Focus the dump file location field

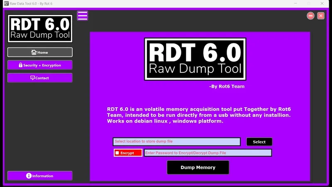(x=177, y=142)
